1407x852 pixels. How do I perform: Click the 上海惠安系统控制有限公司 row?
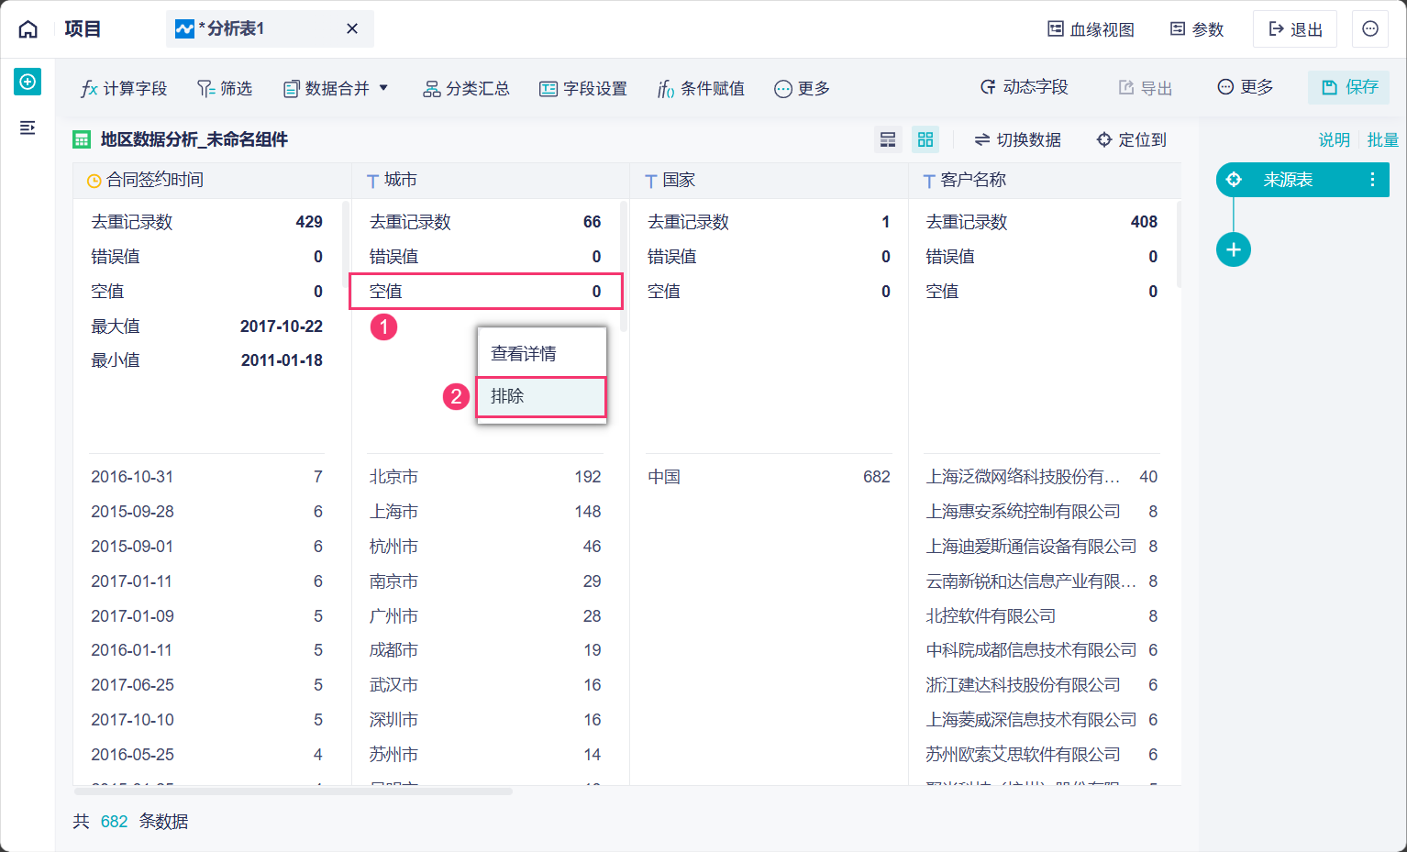[x=1041, y=512]
